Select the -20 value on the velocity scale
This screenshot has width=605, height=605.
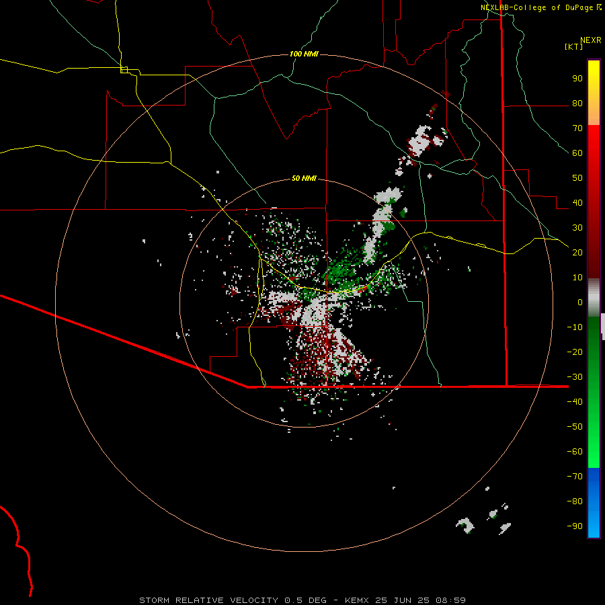(x=575, y=352)
